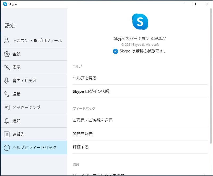The image size is (213, 176).
Task: Select ヘルプとフィードバック in the sidebar
Action: pos(35,147)
